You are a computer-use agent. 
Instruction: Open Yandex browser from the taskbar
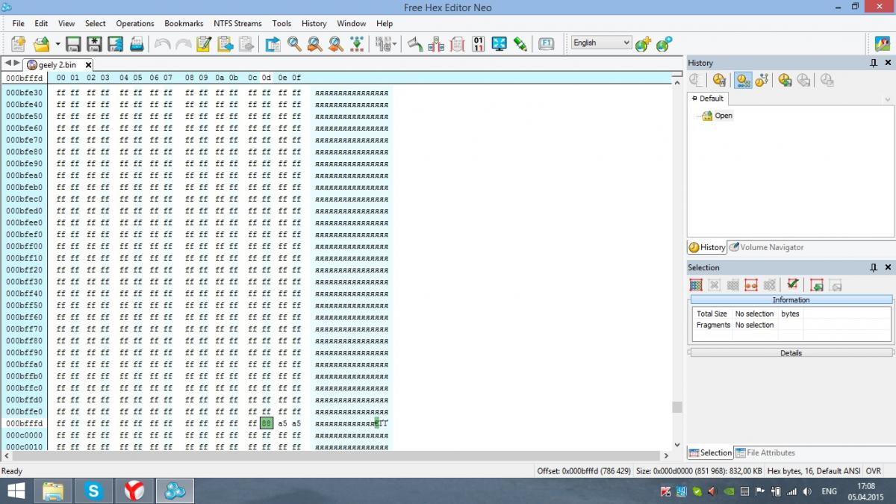tap(134, 491)
